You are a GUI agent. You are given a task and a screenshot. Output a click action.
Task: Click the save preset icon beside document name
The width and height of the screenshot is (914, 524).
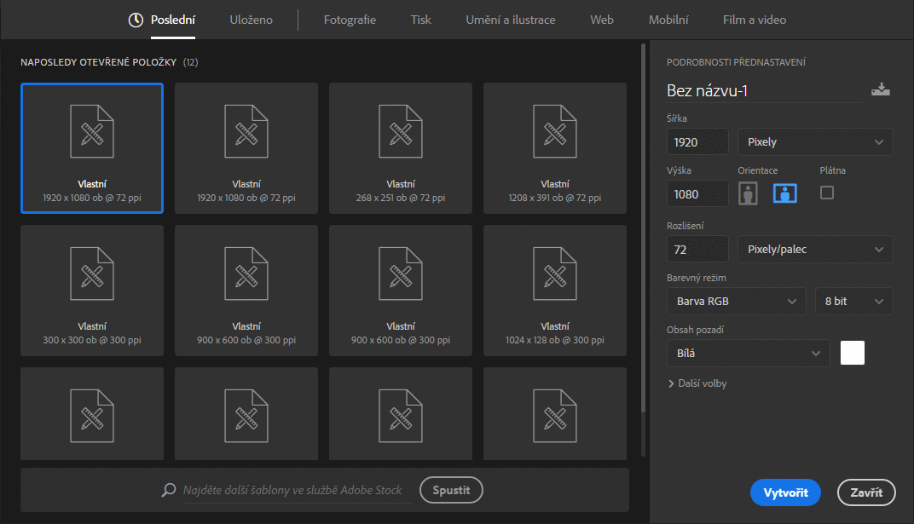(880, 90)
